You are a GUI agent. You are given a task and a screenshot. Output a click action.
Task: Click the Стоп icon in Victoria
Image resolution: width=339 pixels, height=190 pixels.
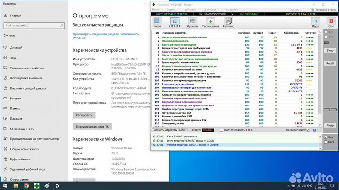(x=331, y=23)
